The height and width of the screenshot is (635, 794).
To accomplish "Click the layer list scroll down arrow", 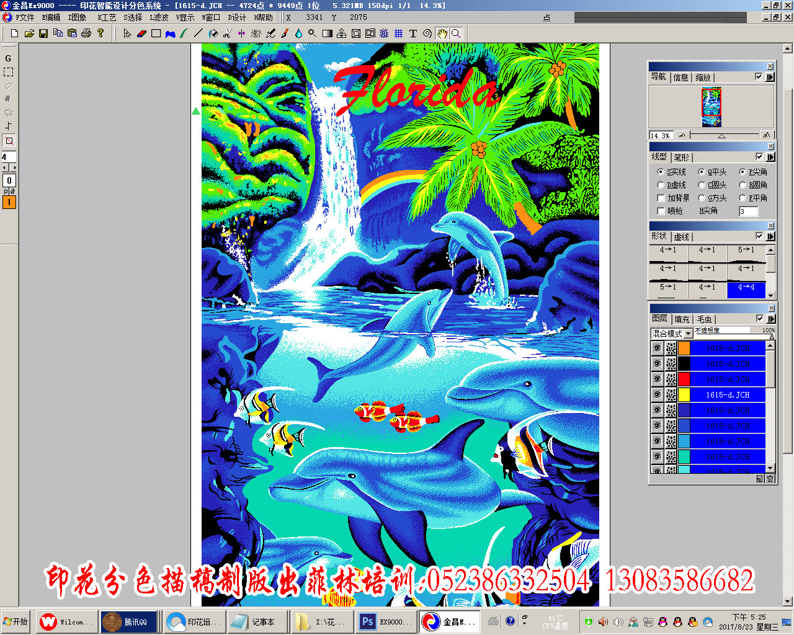I will (x=770, y=468).
